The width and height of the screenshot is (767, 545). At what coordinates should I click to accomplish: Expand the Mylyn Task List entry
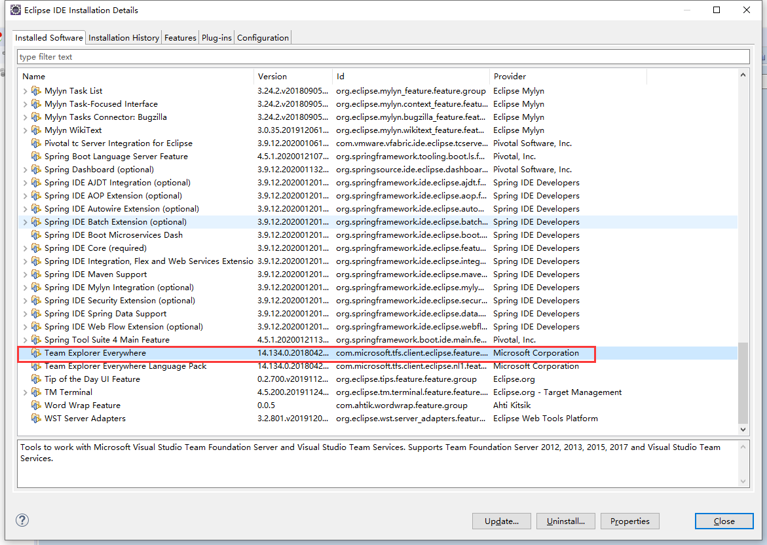[x=25, y=90]
